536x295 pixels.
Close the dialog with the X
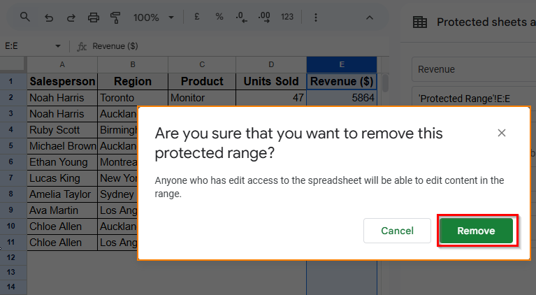501,133
